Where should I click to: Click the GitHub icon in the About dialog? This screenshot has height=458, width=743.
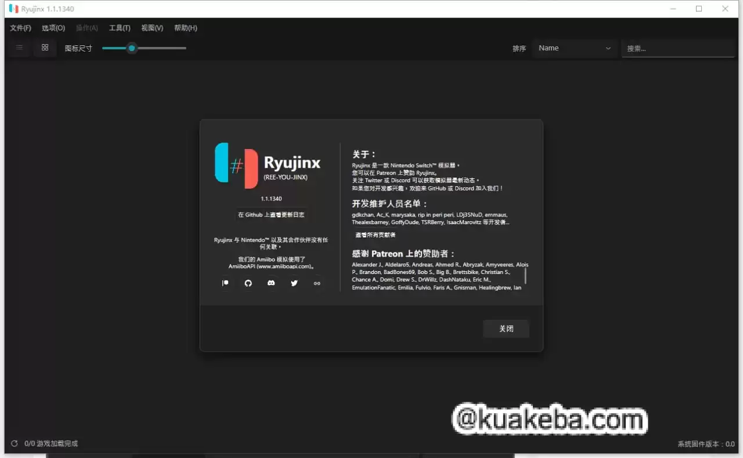point(248,283)
